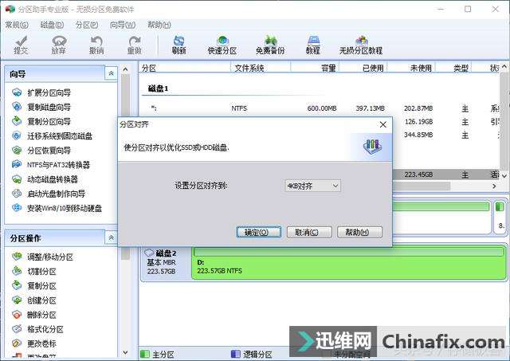Launch 复制分区向导 wizard
The image size is (510, 361).
click(x=41, y=122)
